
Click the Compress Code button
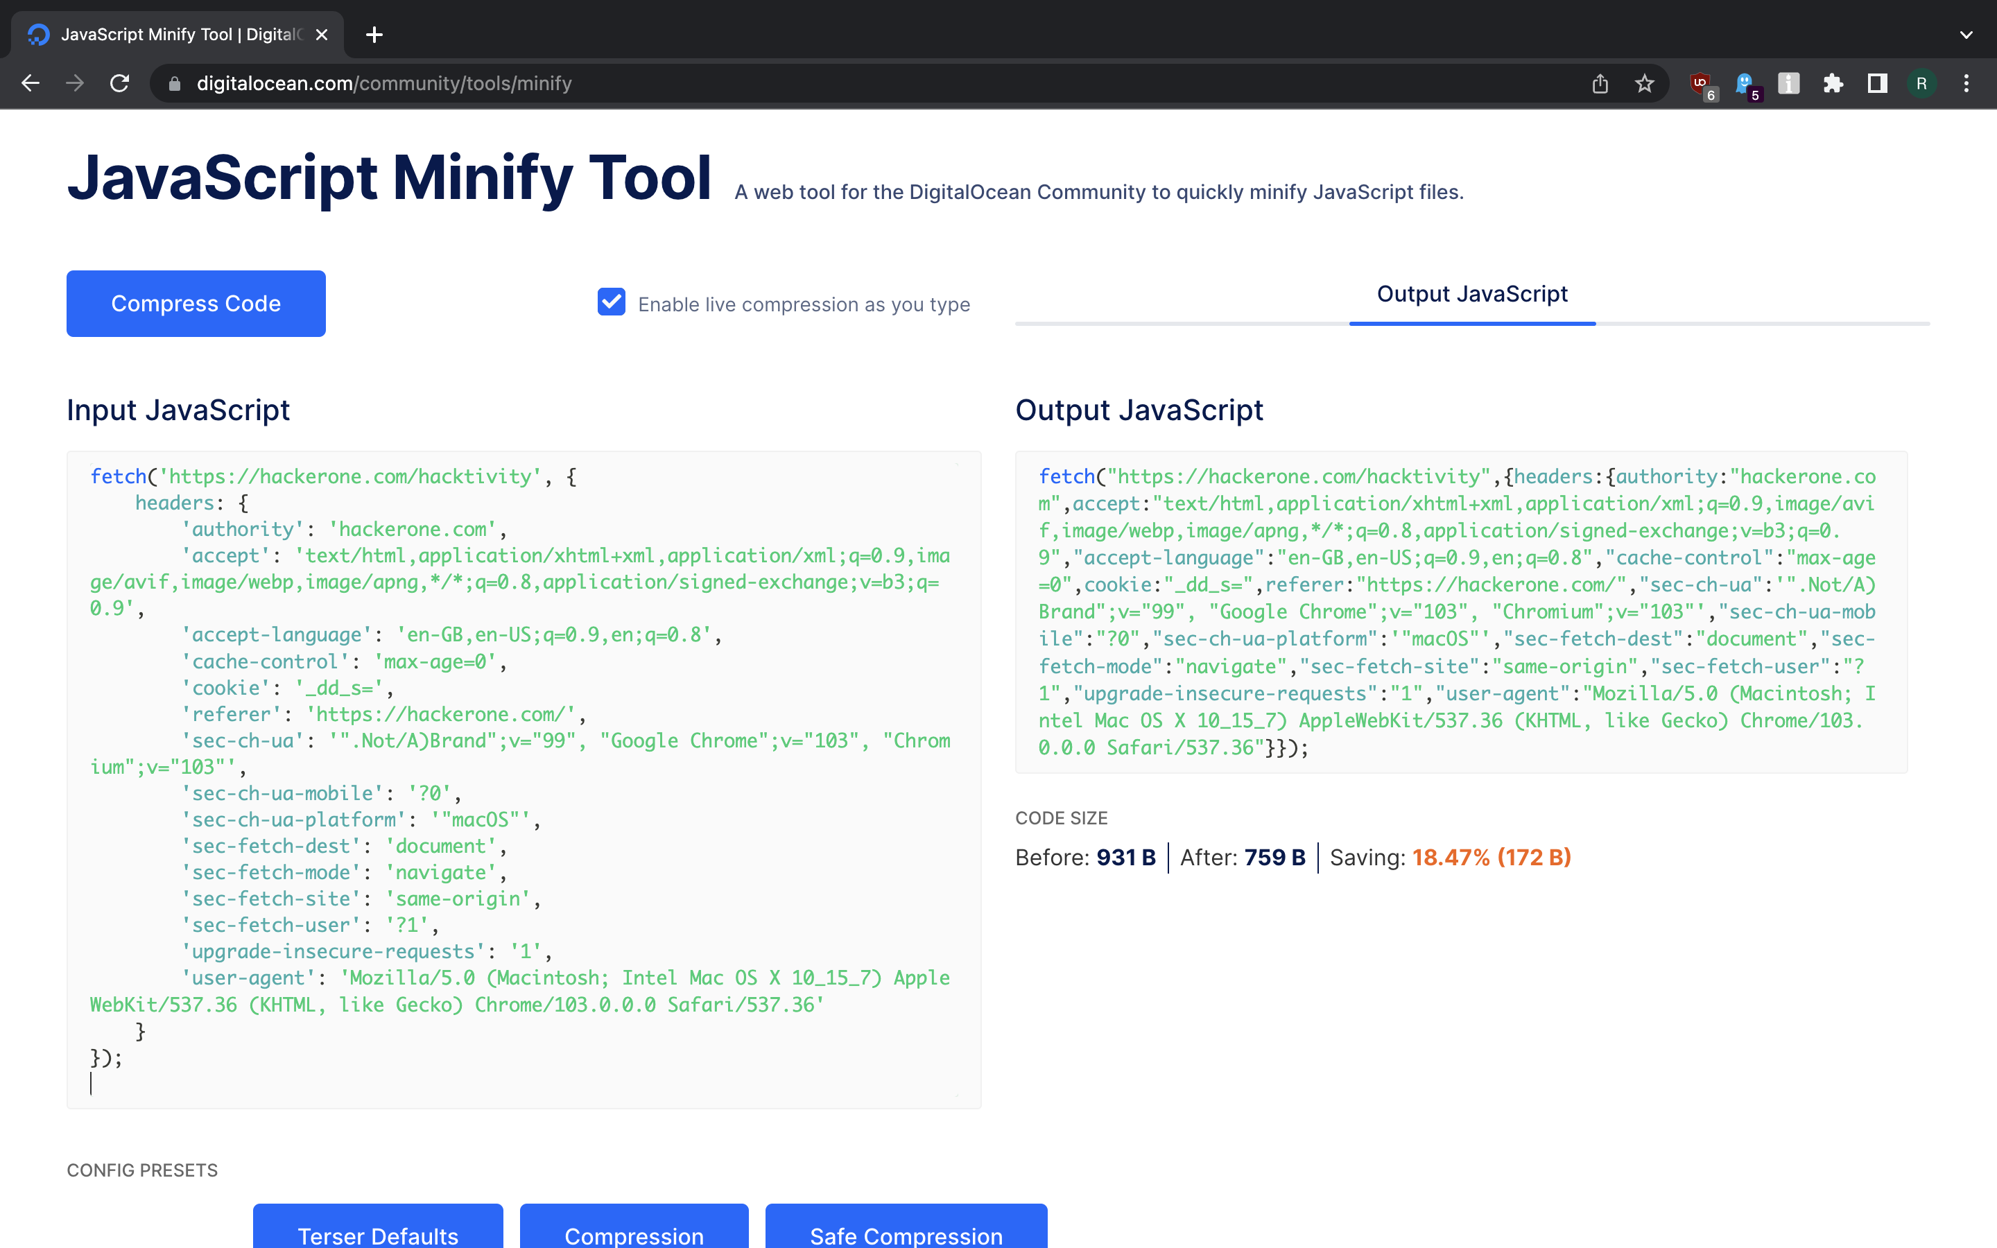196,303
